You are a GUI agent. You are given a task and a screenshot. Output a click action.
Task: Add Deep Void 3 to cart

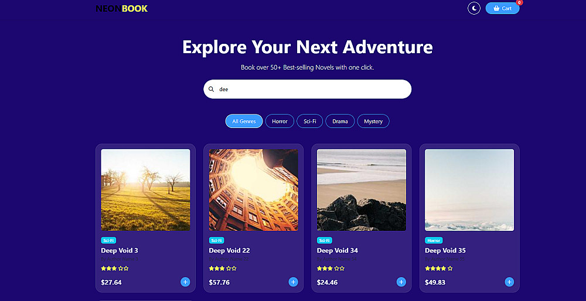pos(185,282)
